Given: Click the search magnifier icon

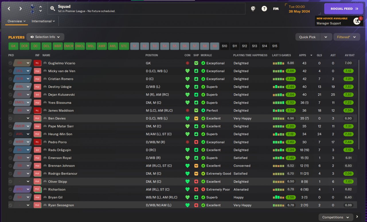Looking at the screenshot, I should 52,9.
